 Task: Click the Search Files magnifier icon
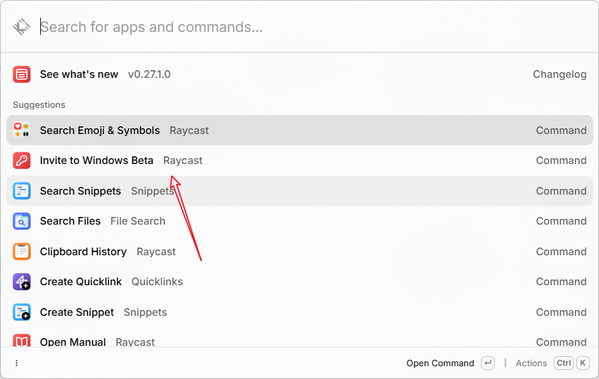(22, 221)
